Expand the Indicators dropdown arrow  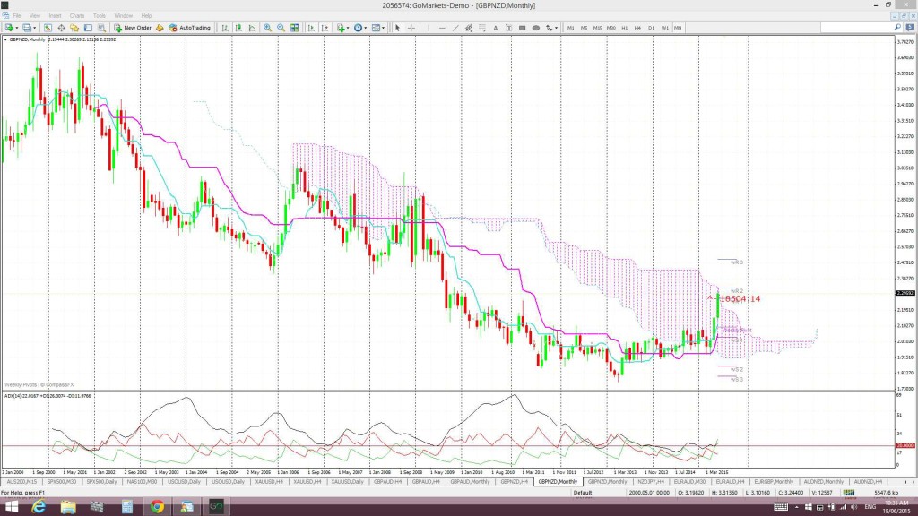pyautogui.click(x=348, y=28)
